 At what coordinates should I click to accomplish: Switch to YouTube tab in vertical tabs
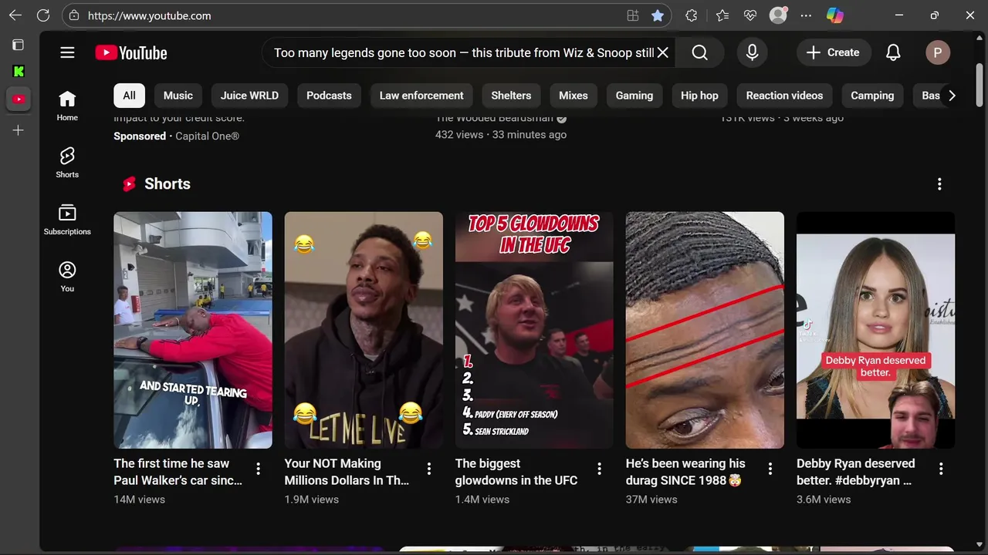pos(19,99)
